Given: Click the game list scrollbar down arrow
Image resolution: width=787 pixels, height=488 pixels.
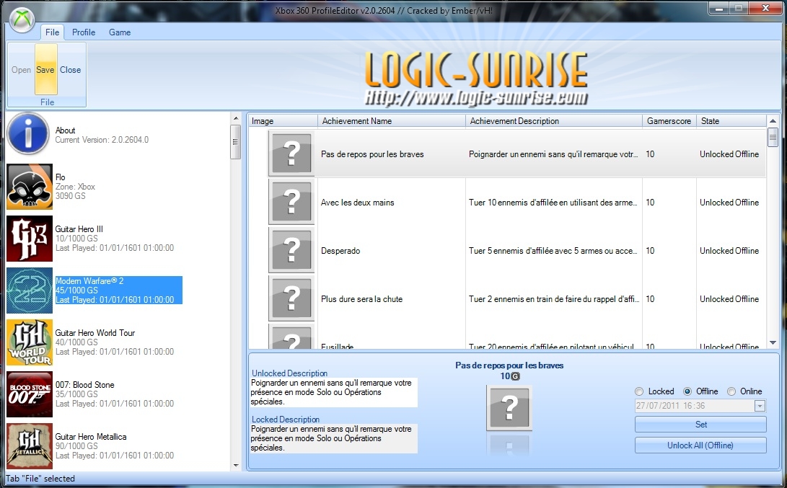Looking at the screenshot, I should tap(236, 466).
